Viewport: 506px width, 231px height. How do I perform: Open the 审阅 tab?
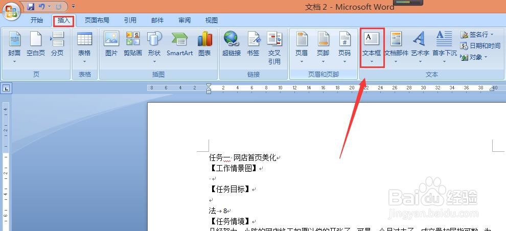point(185,20)
